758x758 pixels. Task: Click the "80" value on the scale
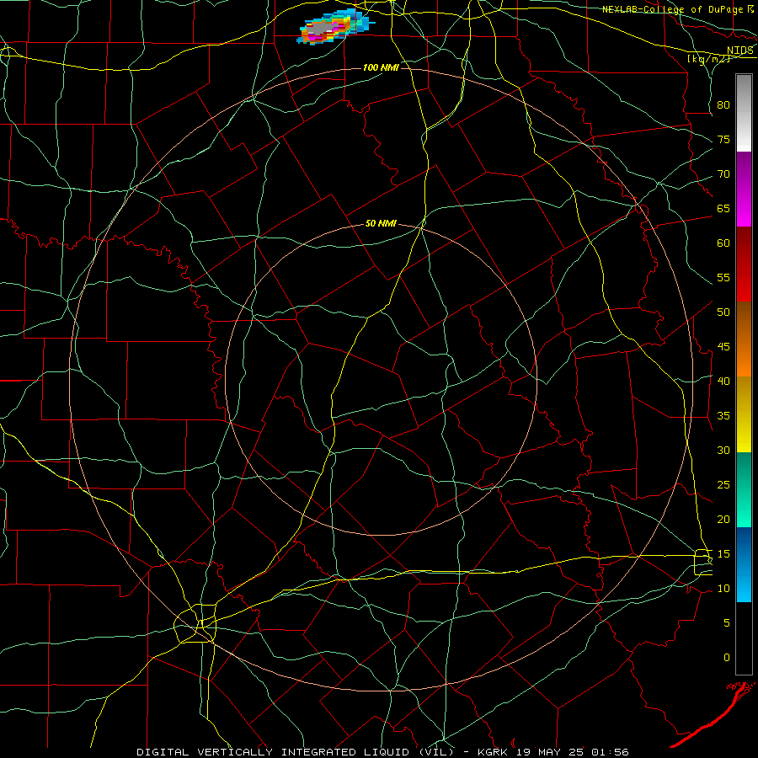click(723, 105)
